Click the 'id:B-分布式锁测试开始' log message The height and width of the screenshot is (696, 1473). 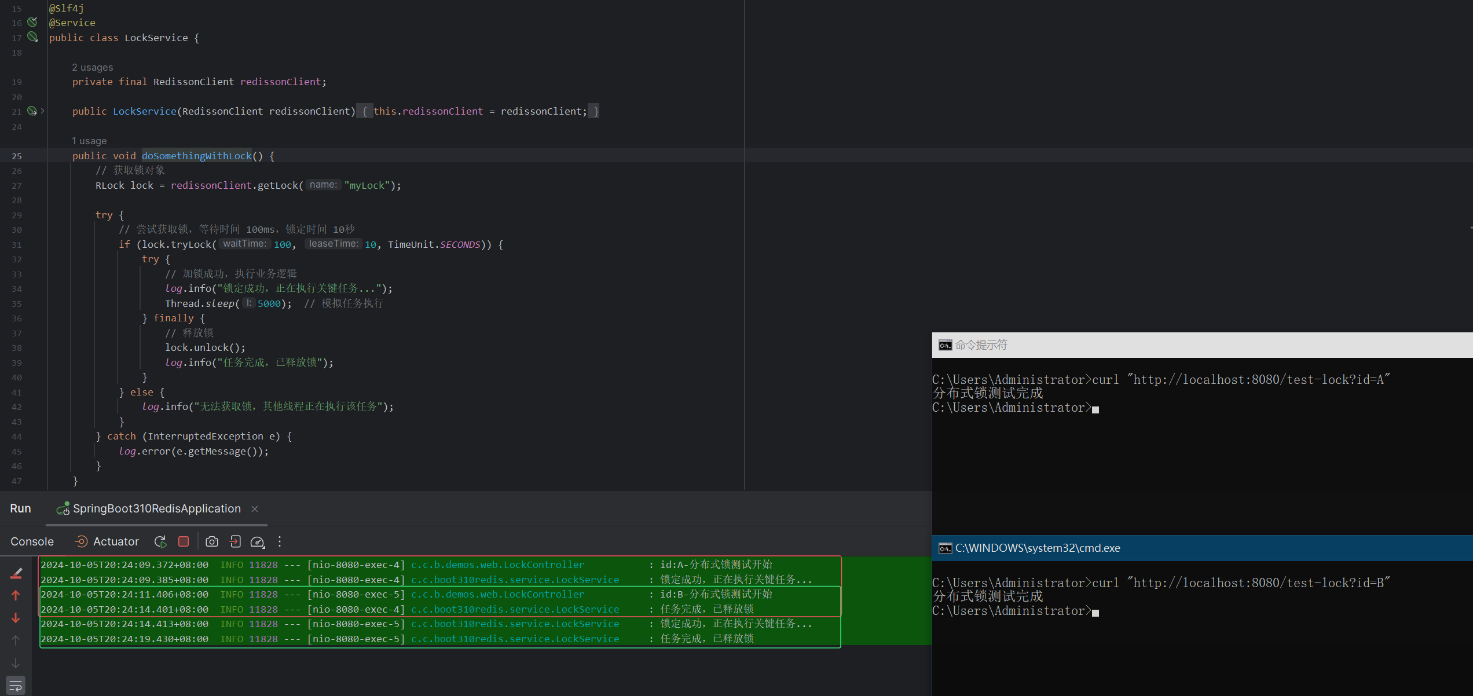tap(716, 594)
